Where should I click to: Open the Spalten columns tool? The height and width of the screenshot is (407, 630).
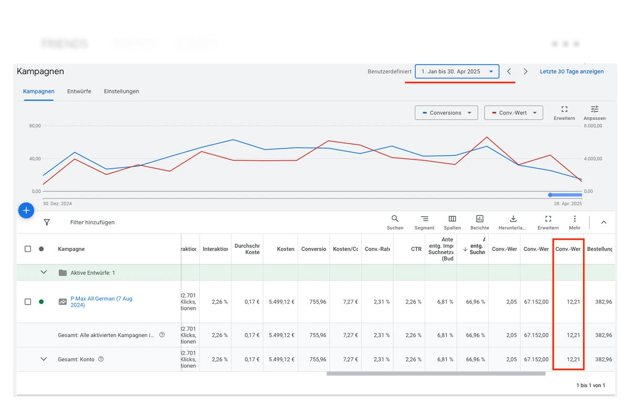tap(452, 223)
